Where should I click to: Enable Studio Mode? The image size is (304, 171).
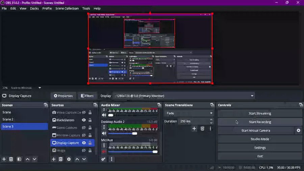coord(260,139)
